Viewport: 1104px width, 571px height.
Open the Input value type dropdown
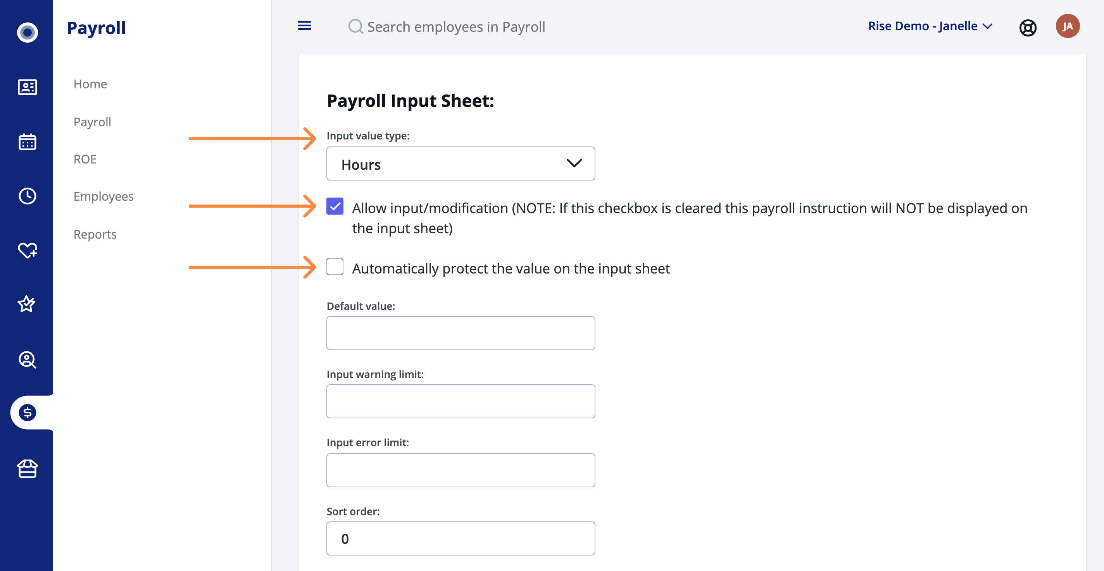(460, 163)
